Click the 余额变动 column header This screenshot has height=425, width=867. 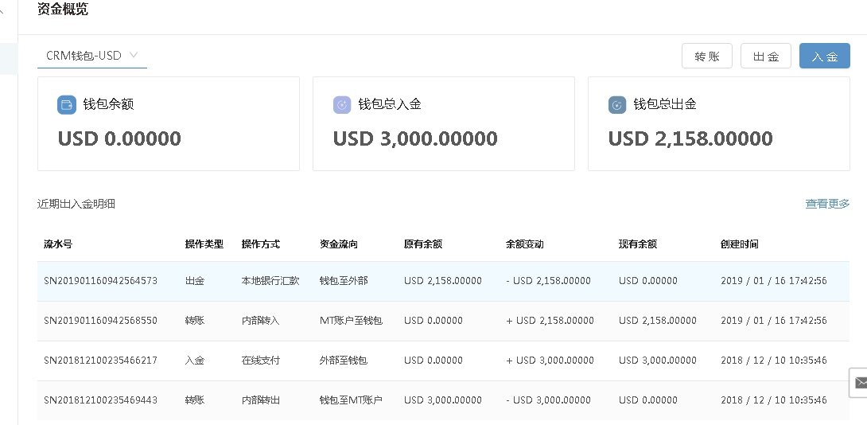tap(525, 244)
